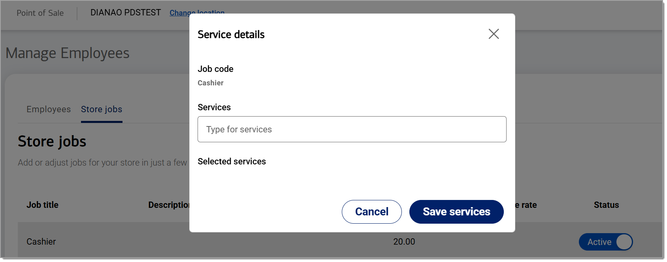Select the Store jobs tab

coord(101,109)
